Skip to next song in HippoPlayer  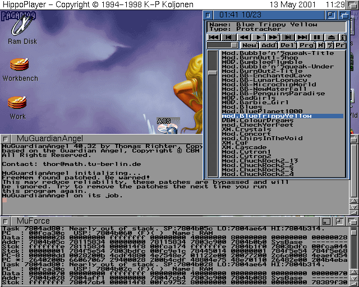coord(302,37)
